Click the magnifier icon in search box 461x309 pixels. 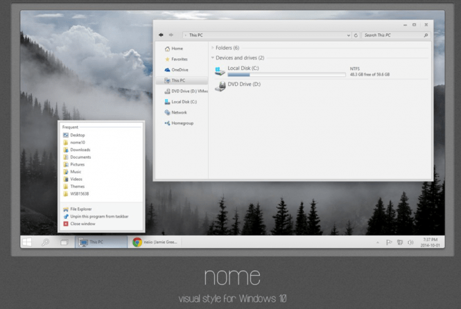pos(426,35)
